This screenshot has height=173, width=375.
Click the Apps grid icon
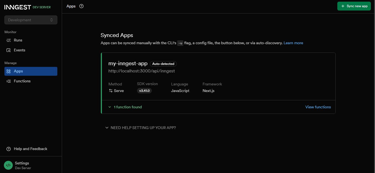pyautogui.click(x=9, y=71)
